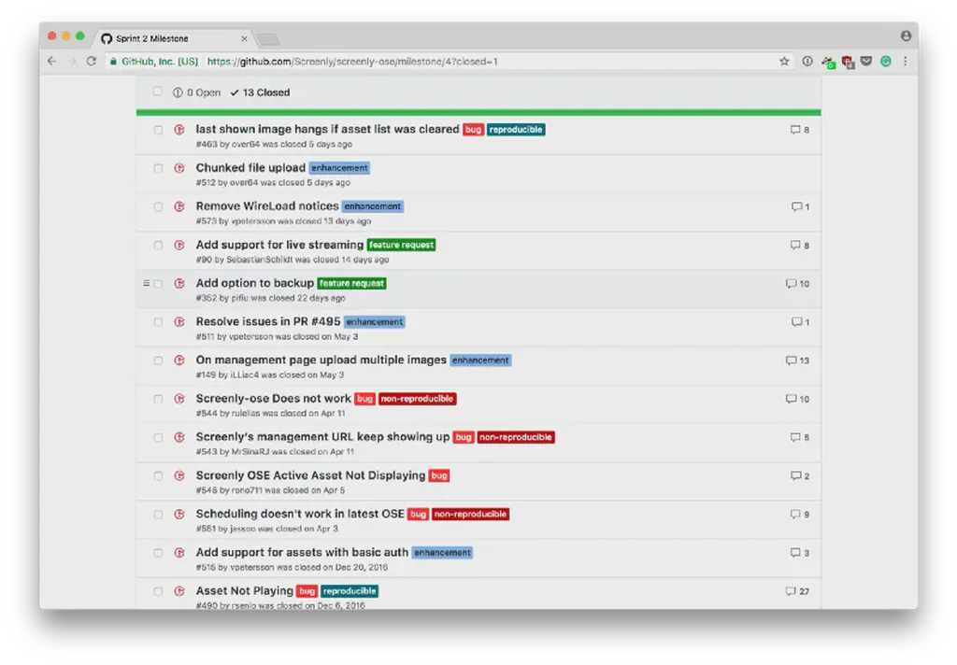Select checkbox for 'Screenly-ose Does not work'
This screenshot has width=957, height=665.
pyautogui.click(x=158, y=399)
